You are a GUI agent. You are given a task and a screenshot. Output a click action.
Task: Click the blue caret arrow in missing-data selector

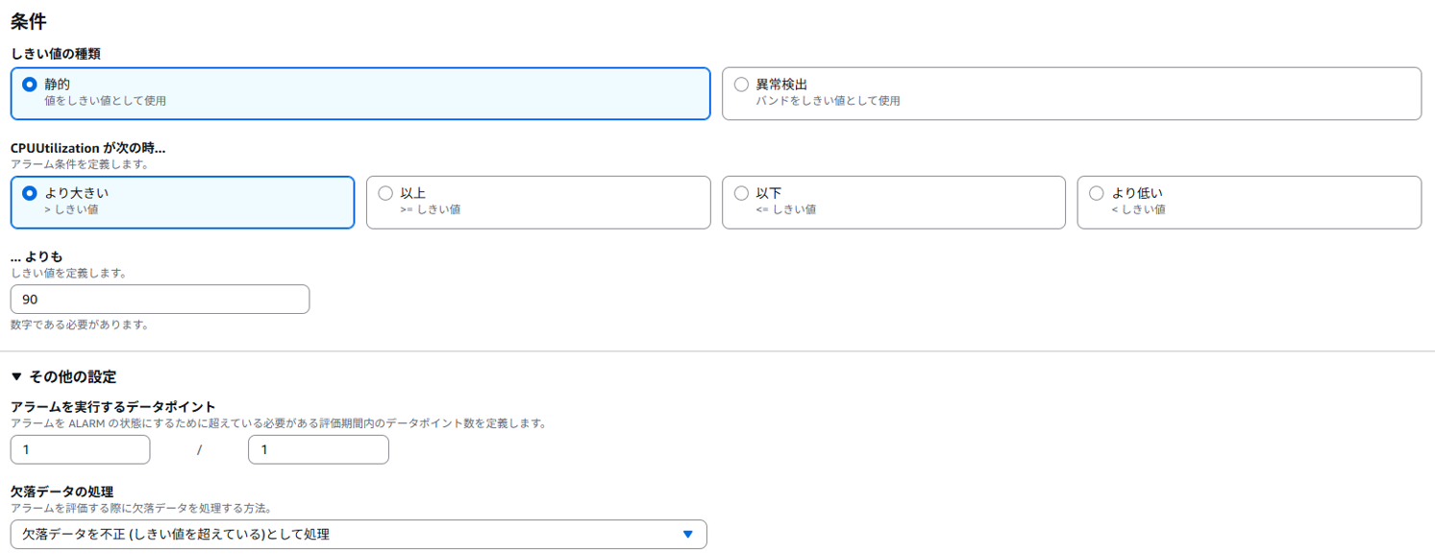pos(687,535)
